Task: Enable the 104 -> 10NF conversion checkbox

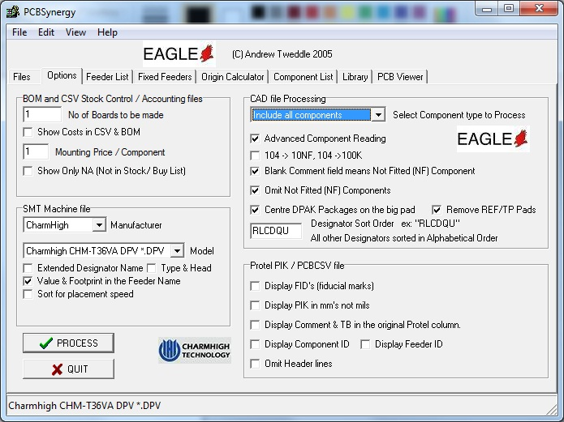Action: pyautogui.click(x=255, y=156)
